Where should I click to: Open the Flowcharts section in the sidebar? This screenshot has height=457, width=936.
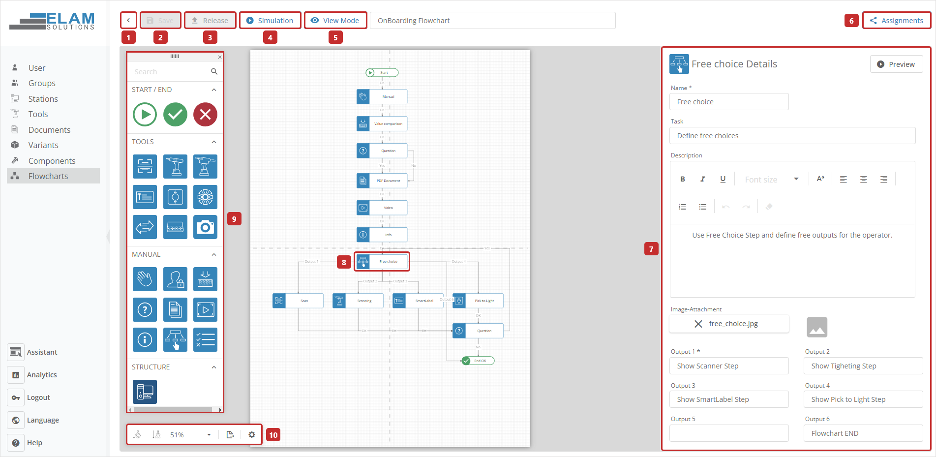pyautogui.click(x=48, y=176)
